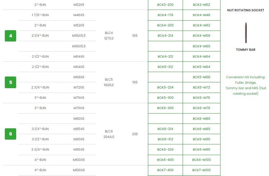Open the BCK6-400 conversion kit link
This screenshot has height=176, width=269.
tap(165, 160)
